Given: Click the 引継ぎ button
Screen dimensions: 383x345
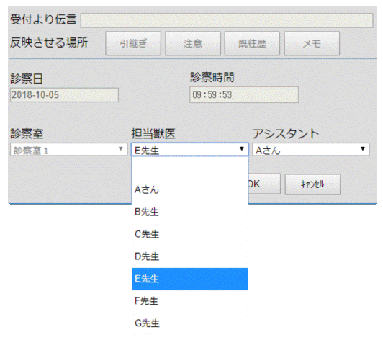Looking at the screenshot, I should point(133,43).
